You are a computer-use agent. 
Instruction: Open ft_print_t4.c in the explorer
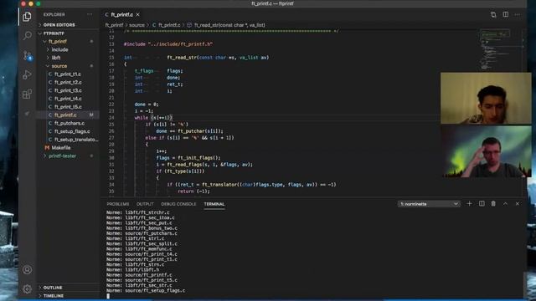pyautogui.click(x=68, y=99)
